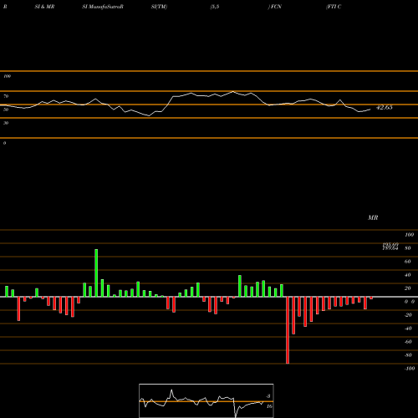Click the '(5,5' parameter text
Image resolution: width=418 pixels, height=418 pixels.
click(x=215, y=7)
